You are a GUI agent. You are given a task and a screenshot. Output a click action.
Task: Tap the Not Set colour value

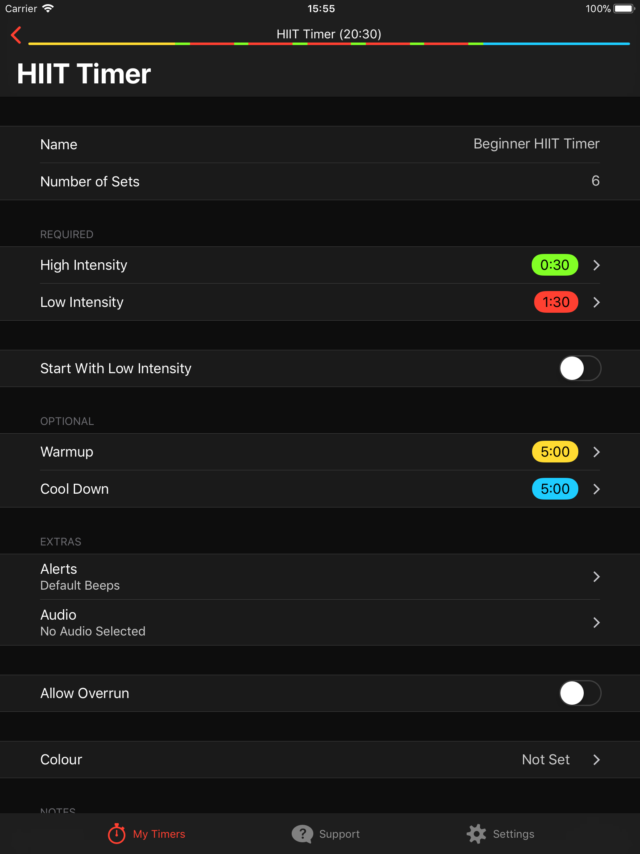coord(545,759)
